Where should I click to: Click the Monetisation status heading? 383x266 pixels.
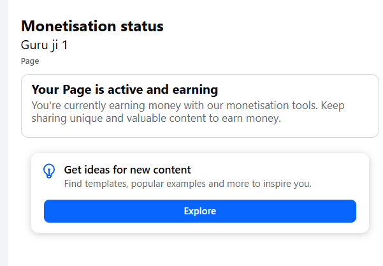coord(92,26)
